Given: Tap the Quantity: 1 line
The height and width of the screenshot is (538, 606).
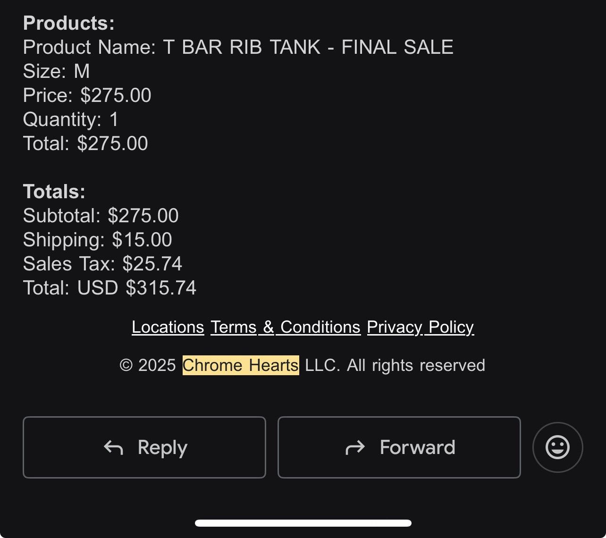Looking at the screenshot, I should point(71,119).
